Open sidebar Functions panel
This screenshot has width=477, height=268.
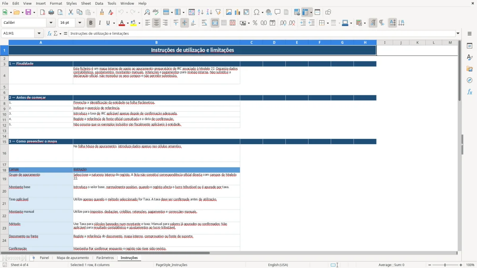(x=469, y=92)
